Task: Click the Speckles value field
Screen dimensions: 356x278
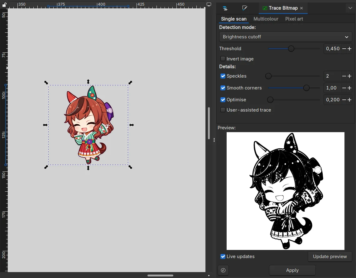Action: coord(333,76)
